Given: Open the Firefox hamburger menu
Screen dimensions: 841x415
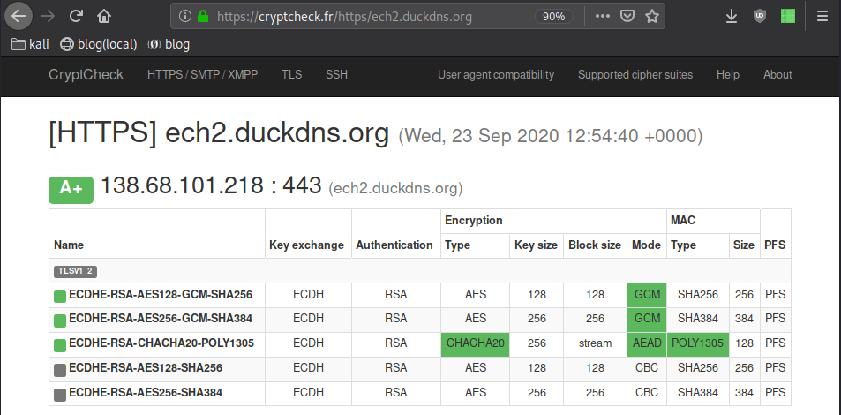Looking at the screenshot, I should (822, 17).
